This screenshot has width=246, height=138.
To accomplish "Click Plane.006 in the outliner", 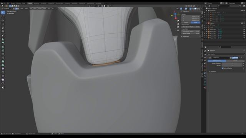I will (x=213, y=34).
